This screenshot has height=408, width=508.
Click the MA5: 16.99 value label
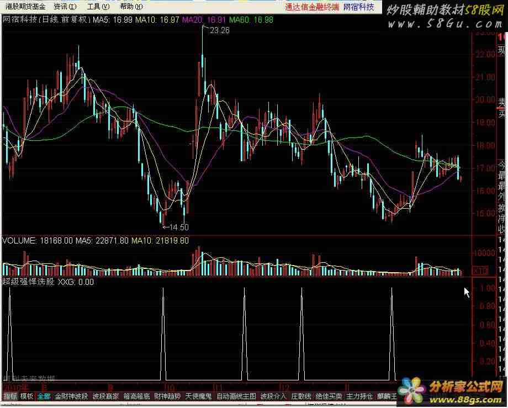tap(113, 20)
